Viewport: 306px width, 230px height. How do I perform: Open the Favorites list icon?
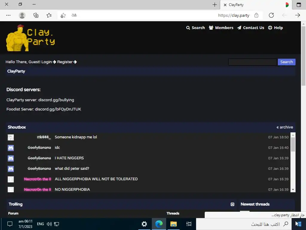49,15
